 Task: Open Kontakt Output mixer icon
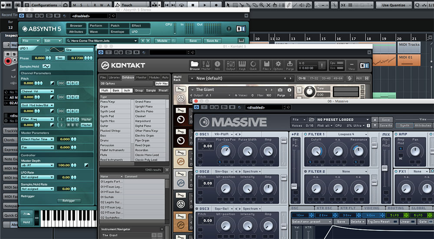coord(230,65)
